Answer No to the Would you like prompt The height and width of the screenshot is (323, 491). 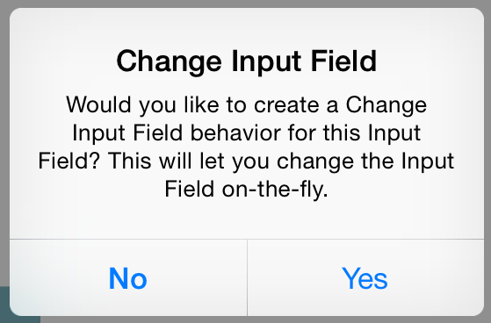(128, 278)
